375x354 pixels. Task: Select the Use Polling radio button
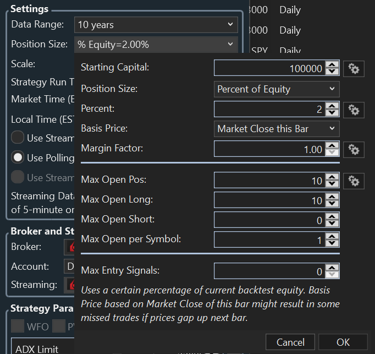click(x=18, y=157)
